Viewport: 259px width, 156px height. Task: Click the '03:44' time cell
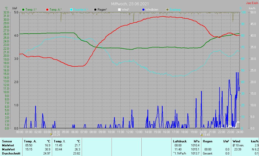pyautogui.click(x=58, y=149)
